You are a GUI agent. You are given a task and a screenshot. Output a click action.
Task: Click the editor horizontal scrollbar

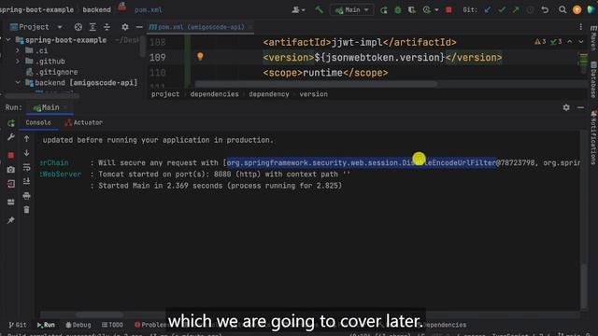coord(316,84)
